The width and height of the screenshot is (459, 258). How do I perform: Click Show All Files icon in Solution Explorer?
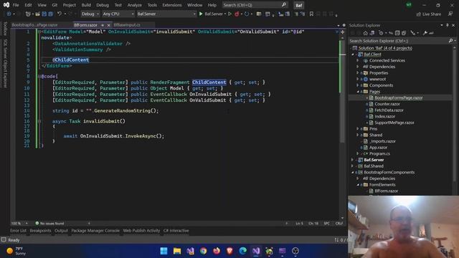click(404, 33)
